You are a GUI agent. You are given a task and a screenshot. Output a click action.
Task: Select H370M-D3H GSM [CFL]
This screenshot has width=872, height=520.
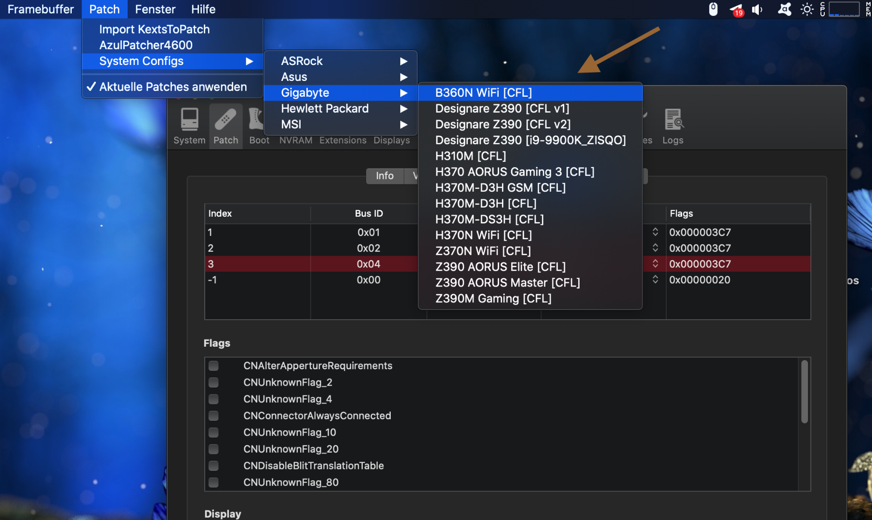click(530, 188)
